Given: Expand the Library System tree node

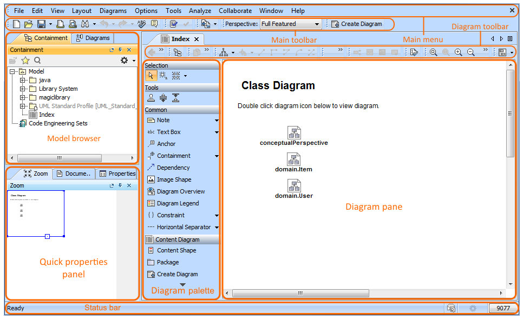Looking at the screenshot, I should pyautogui.click(x=22, y=89).
